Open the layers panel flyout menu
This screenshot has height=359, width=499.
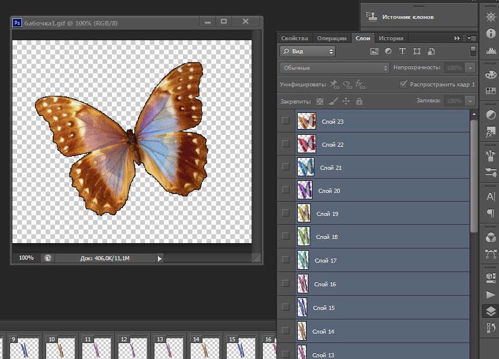(x=471, y=38)
